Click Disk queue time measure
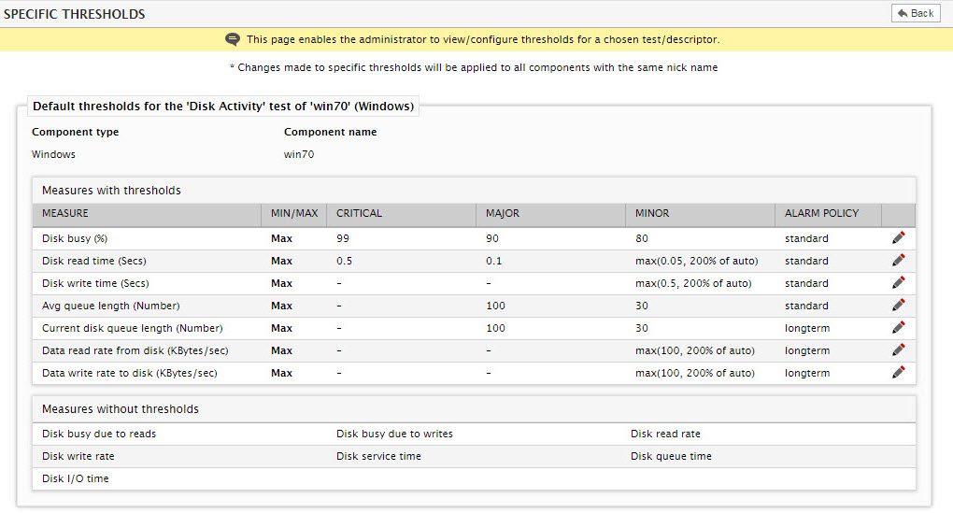This screenshot has width=953, height=513. (671, 457)
